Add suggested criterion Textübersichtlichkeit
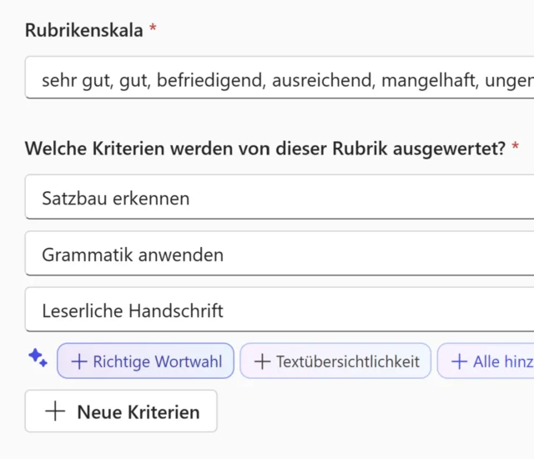534x459 pixels. coord(335,361)
